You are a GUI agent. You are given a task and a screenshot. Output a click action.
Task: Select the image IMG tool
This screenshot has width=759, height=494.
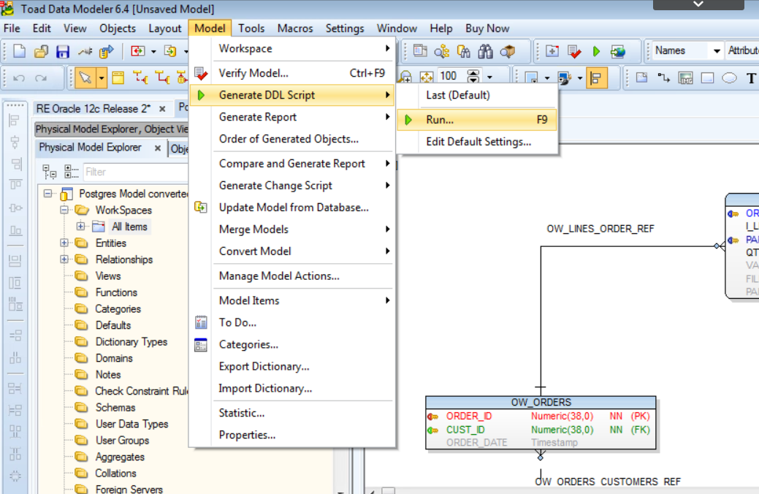pyautogui.click(x=685, y=77)
